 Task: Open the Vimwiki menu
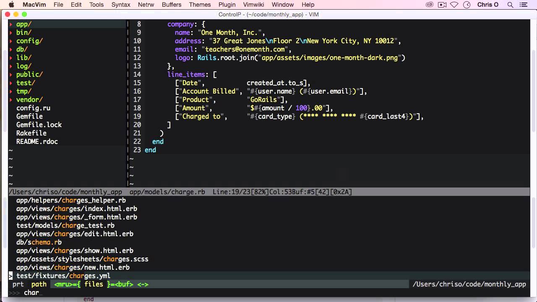tap(254, 5)
